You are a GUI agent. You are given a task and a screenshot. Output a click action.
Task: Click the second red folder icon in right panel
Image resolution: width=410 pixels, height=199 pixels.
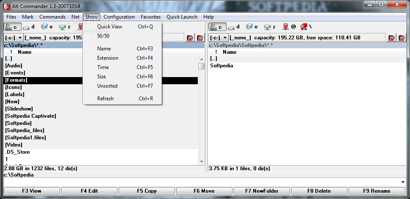point(402,38)
